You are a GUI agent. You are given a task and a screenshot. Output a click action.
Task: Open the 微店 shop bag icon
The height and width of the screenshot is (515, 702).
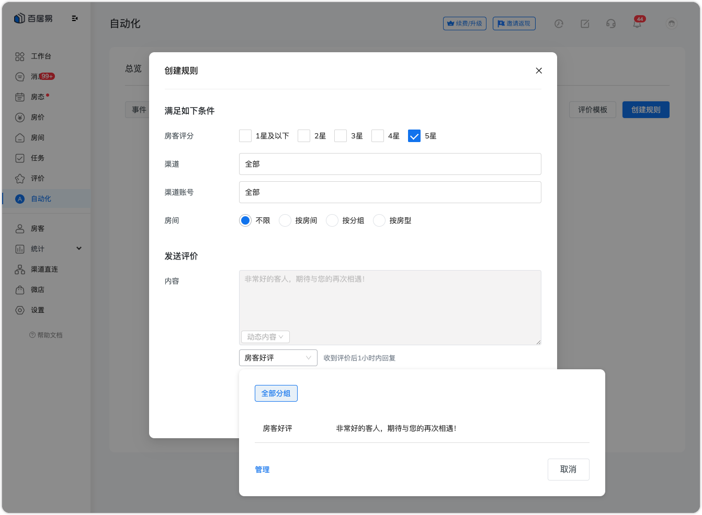20,290
